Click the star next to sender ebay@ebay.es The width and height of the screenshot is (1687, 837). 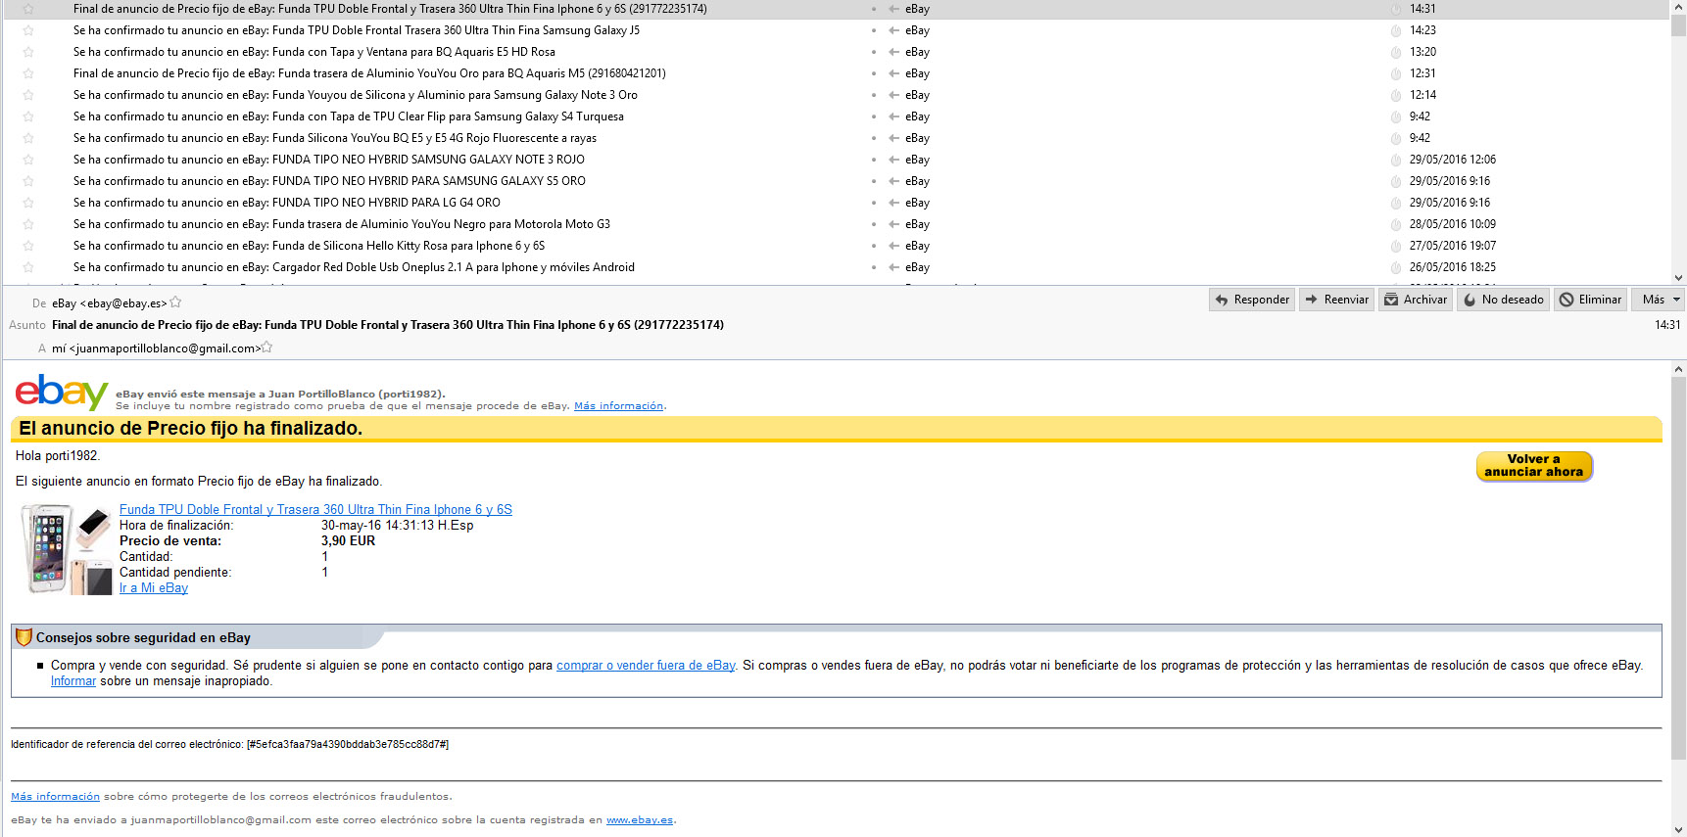(x=176, y=302)
